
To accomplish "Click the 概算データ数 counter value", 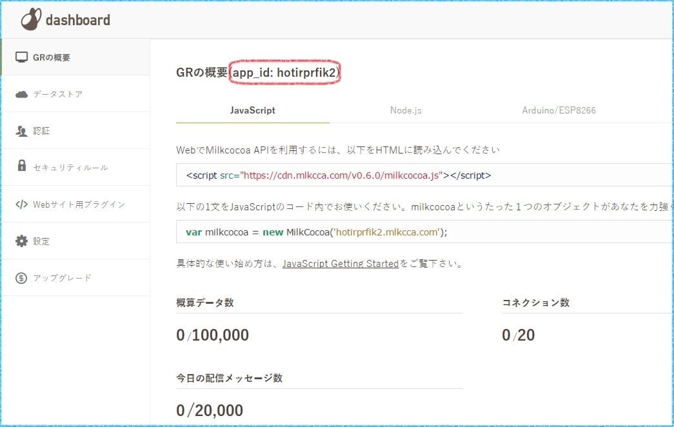I will pos(212,335).
